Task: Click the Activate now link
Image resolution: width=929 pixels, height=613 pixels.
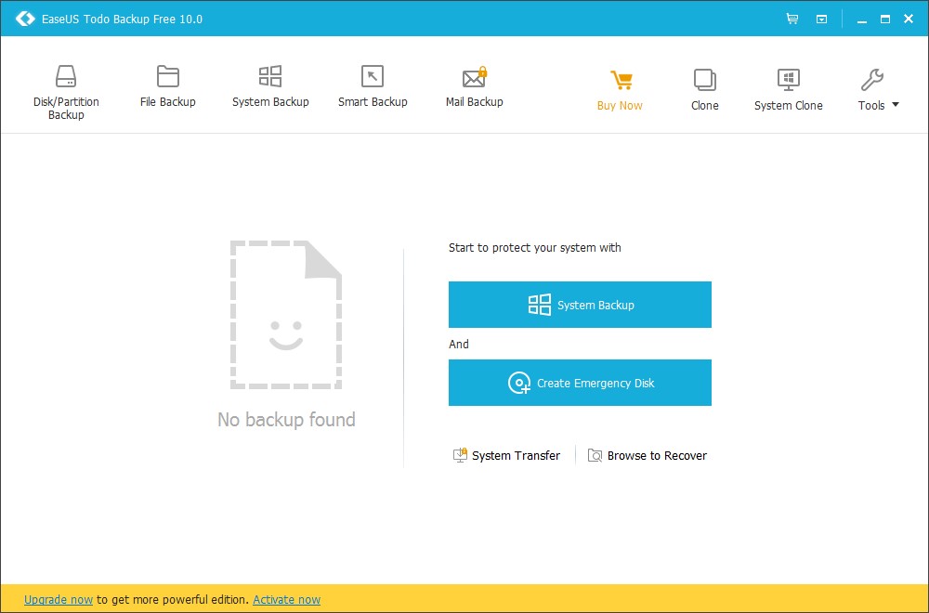Action: point(286,600)
